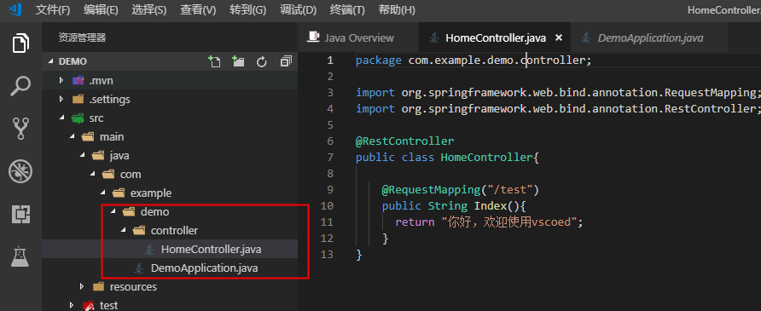Close the HomeController.java tab
Viewport: 761px width, 311px height.
coord(559,37)
